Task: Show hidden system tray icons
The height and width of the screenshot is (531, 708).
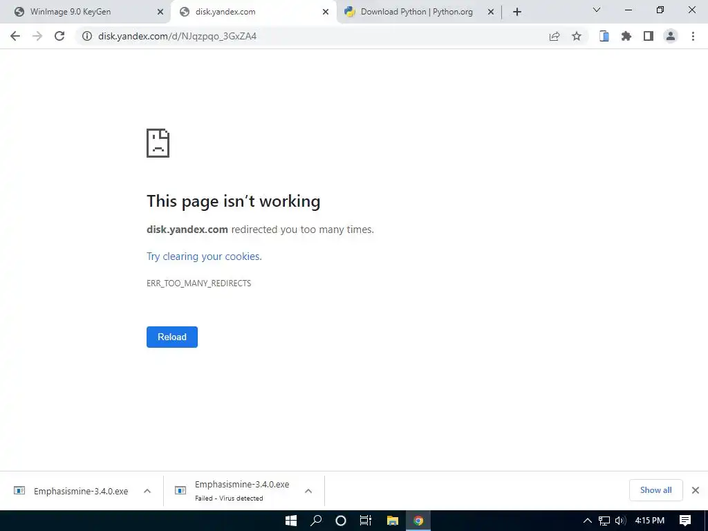Action: (588, 521)
